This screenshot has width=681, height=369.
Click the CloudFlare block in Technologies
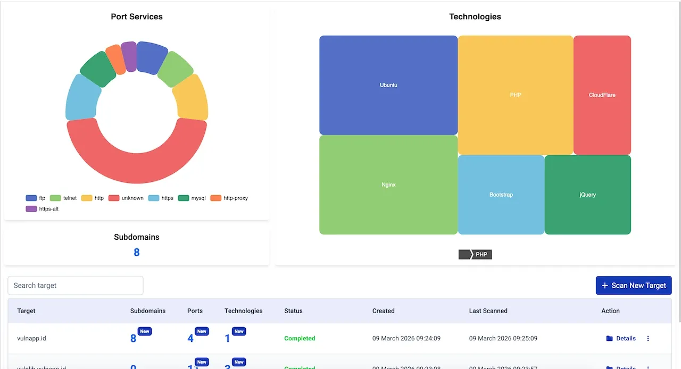[x=602, y=95]
